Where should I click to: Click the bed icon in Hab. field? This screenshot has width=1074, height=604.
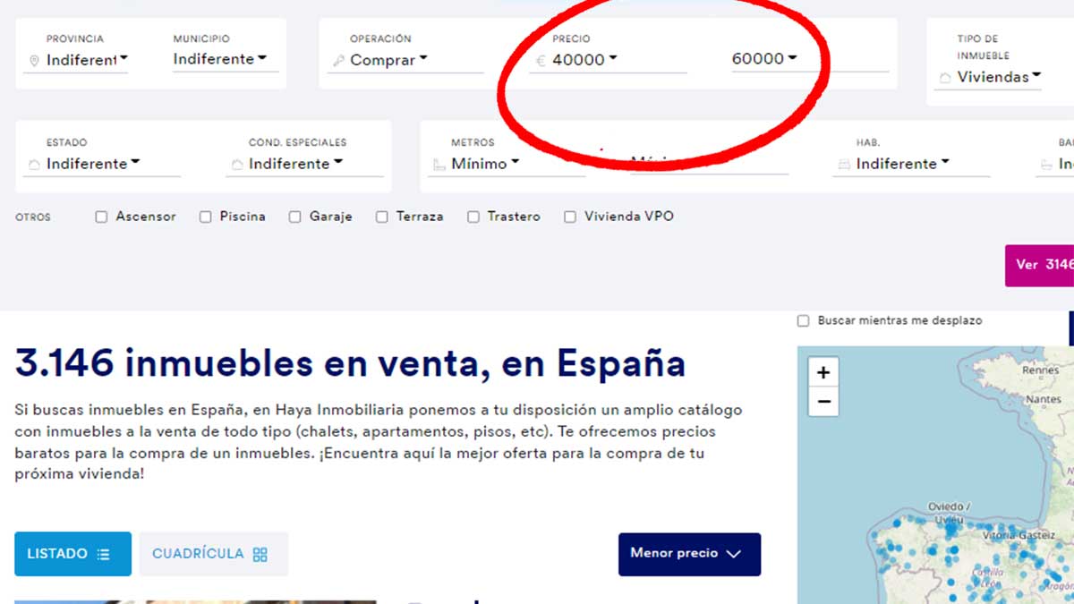pyautogui.click(x=843, y=165)
